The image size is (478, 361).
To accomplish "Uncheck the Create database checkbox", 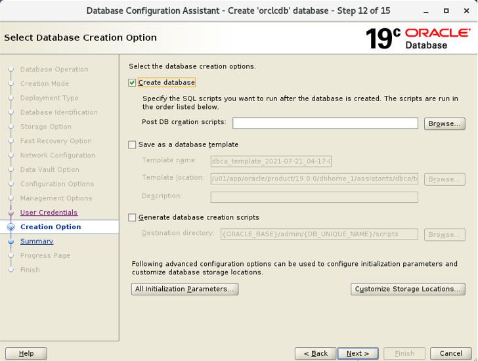I will tap(132, 83).
